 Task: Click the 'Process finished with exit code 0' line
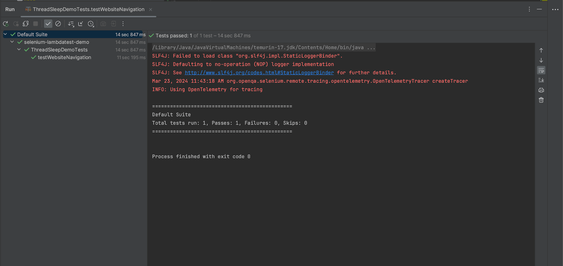[201, 157]
